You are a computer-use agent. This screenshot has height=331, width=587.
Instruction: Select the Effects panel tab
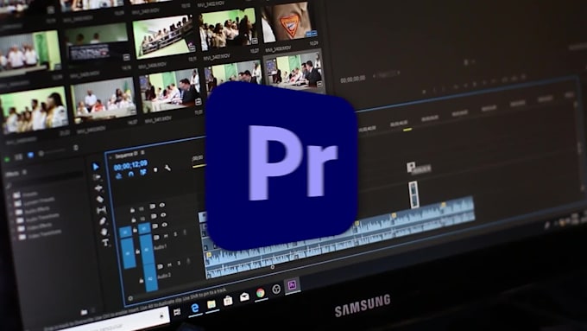(x=12, y=174)
